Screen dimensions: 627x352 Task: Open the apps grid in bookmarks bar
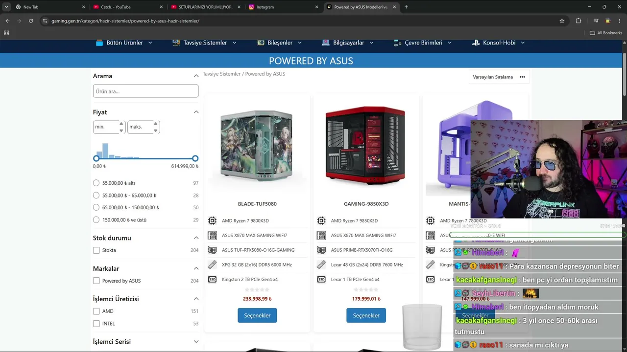6,33
